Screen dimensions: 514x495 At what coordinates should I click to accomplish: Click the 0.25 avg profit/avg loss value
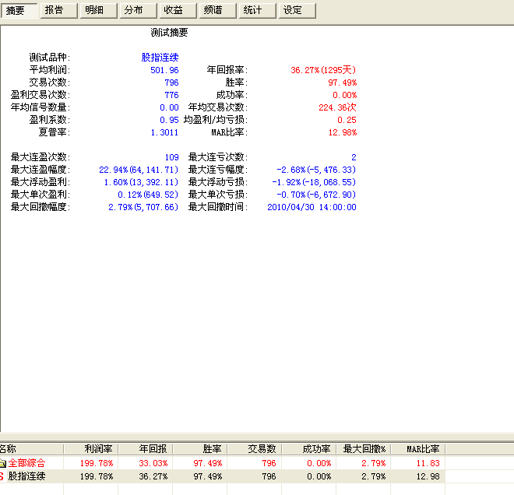[x=347, y=120]
